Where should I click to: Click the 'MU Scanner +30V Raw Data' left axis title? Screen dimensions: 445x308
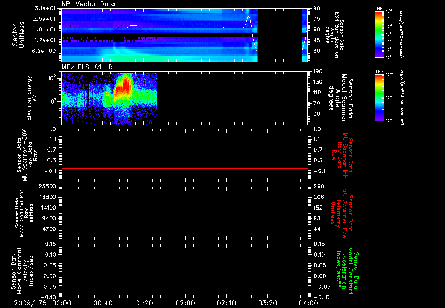pyautogui.click(x=27, y=155)
